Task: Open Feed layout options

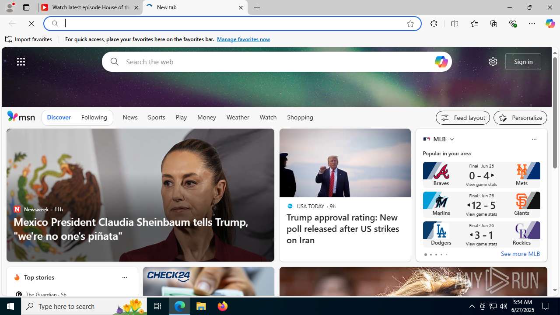Action: coord(462,118)
